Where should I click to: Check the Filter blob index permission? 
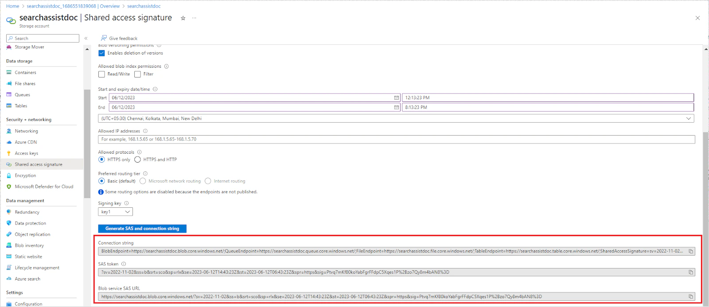[137, 74]
